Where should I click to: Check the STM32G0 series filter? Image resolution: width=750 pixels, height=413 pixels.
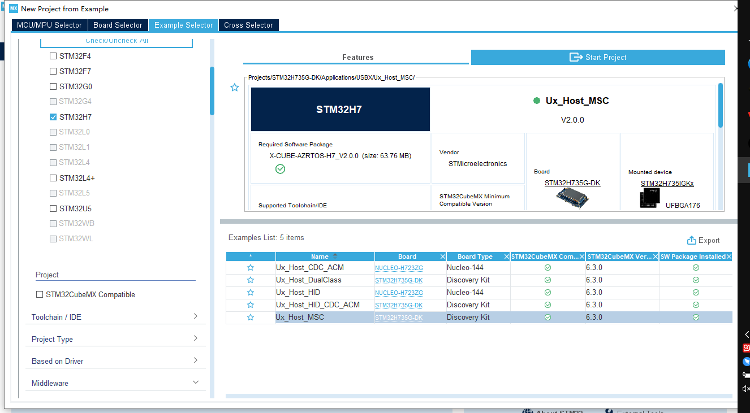pos(53,86)
